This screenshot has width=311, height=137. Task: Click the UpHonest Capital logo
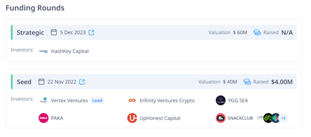tap(132, 118)
